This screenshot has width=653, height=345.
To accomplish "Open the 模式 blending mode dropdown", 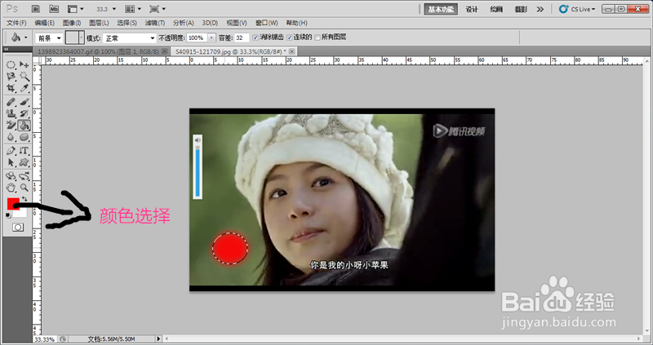I will click(130, 38).
